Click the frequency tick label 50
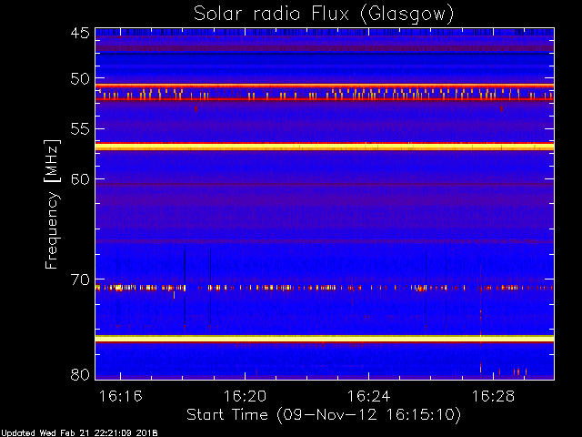Image resolution: width=582 pixels, height=437 pixels. coord(80,79)
